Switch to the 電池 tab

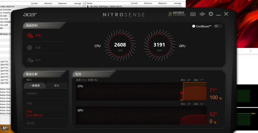pos(57,85)
